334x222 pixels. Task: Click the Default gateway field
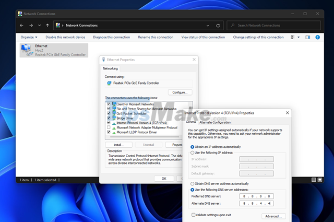pos(256,173)
